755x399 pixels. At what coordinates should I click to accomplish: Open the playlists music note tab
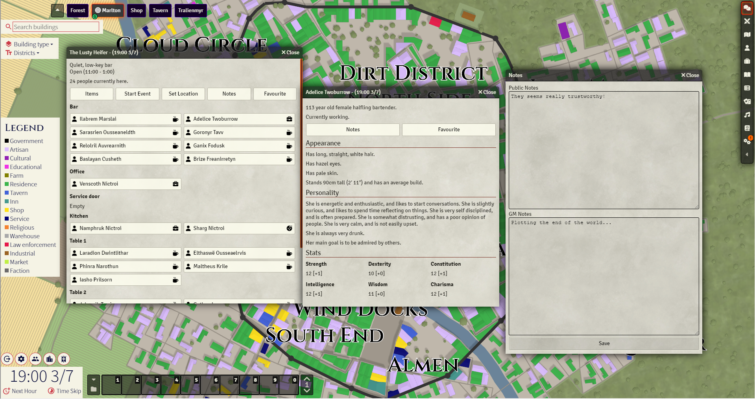coord(747,115)
